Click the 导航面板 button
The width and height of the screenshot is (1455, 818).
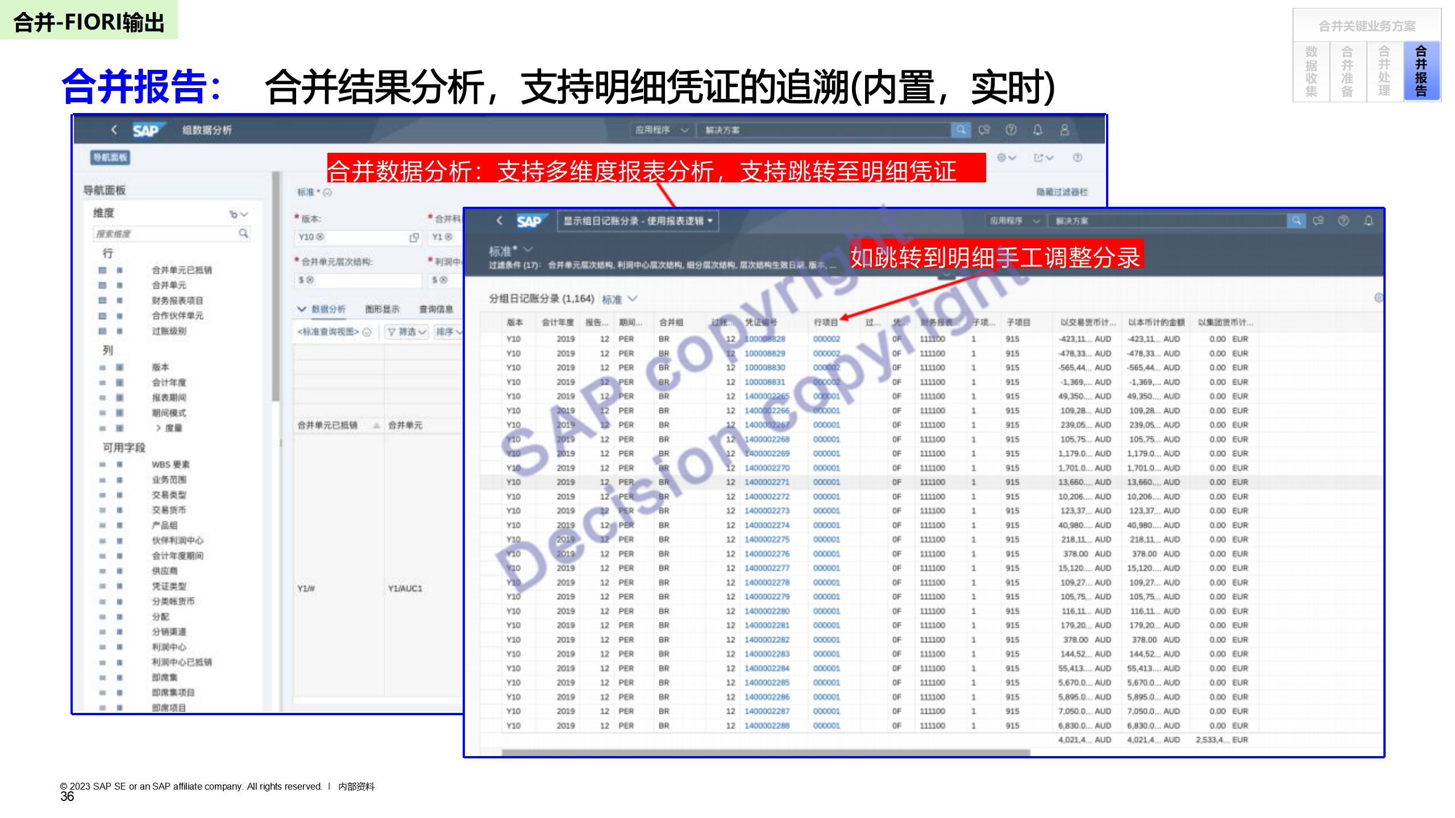point(110,157)
